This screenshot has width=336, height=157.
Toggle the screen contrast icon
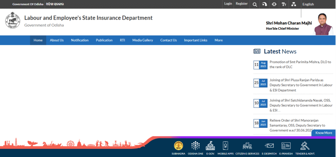[x=274, y=4]
